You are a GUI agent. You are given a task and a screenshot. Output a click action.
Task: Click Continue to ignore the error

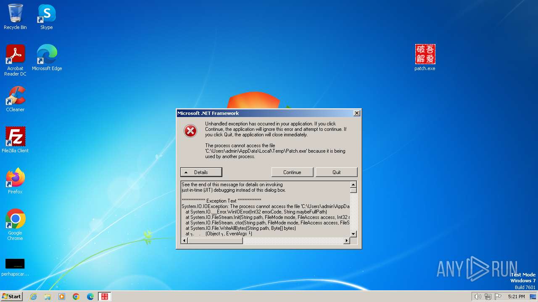(x=292, y=172)
